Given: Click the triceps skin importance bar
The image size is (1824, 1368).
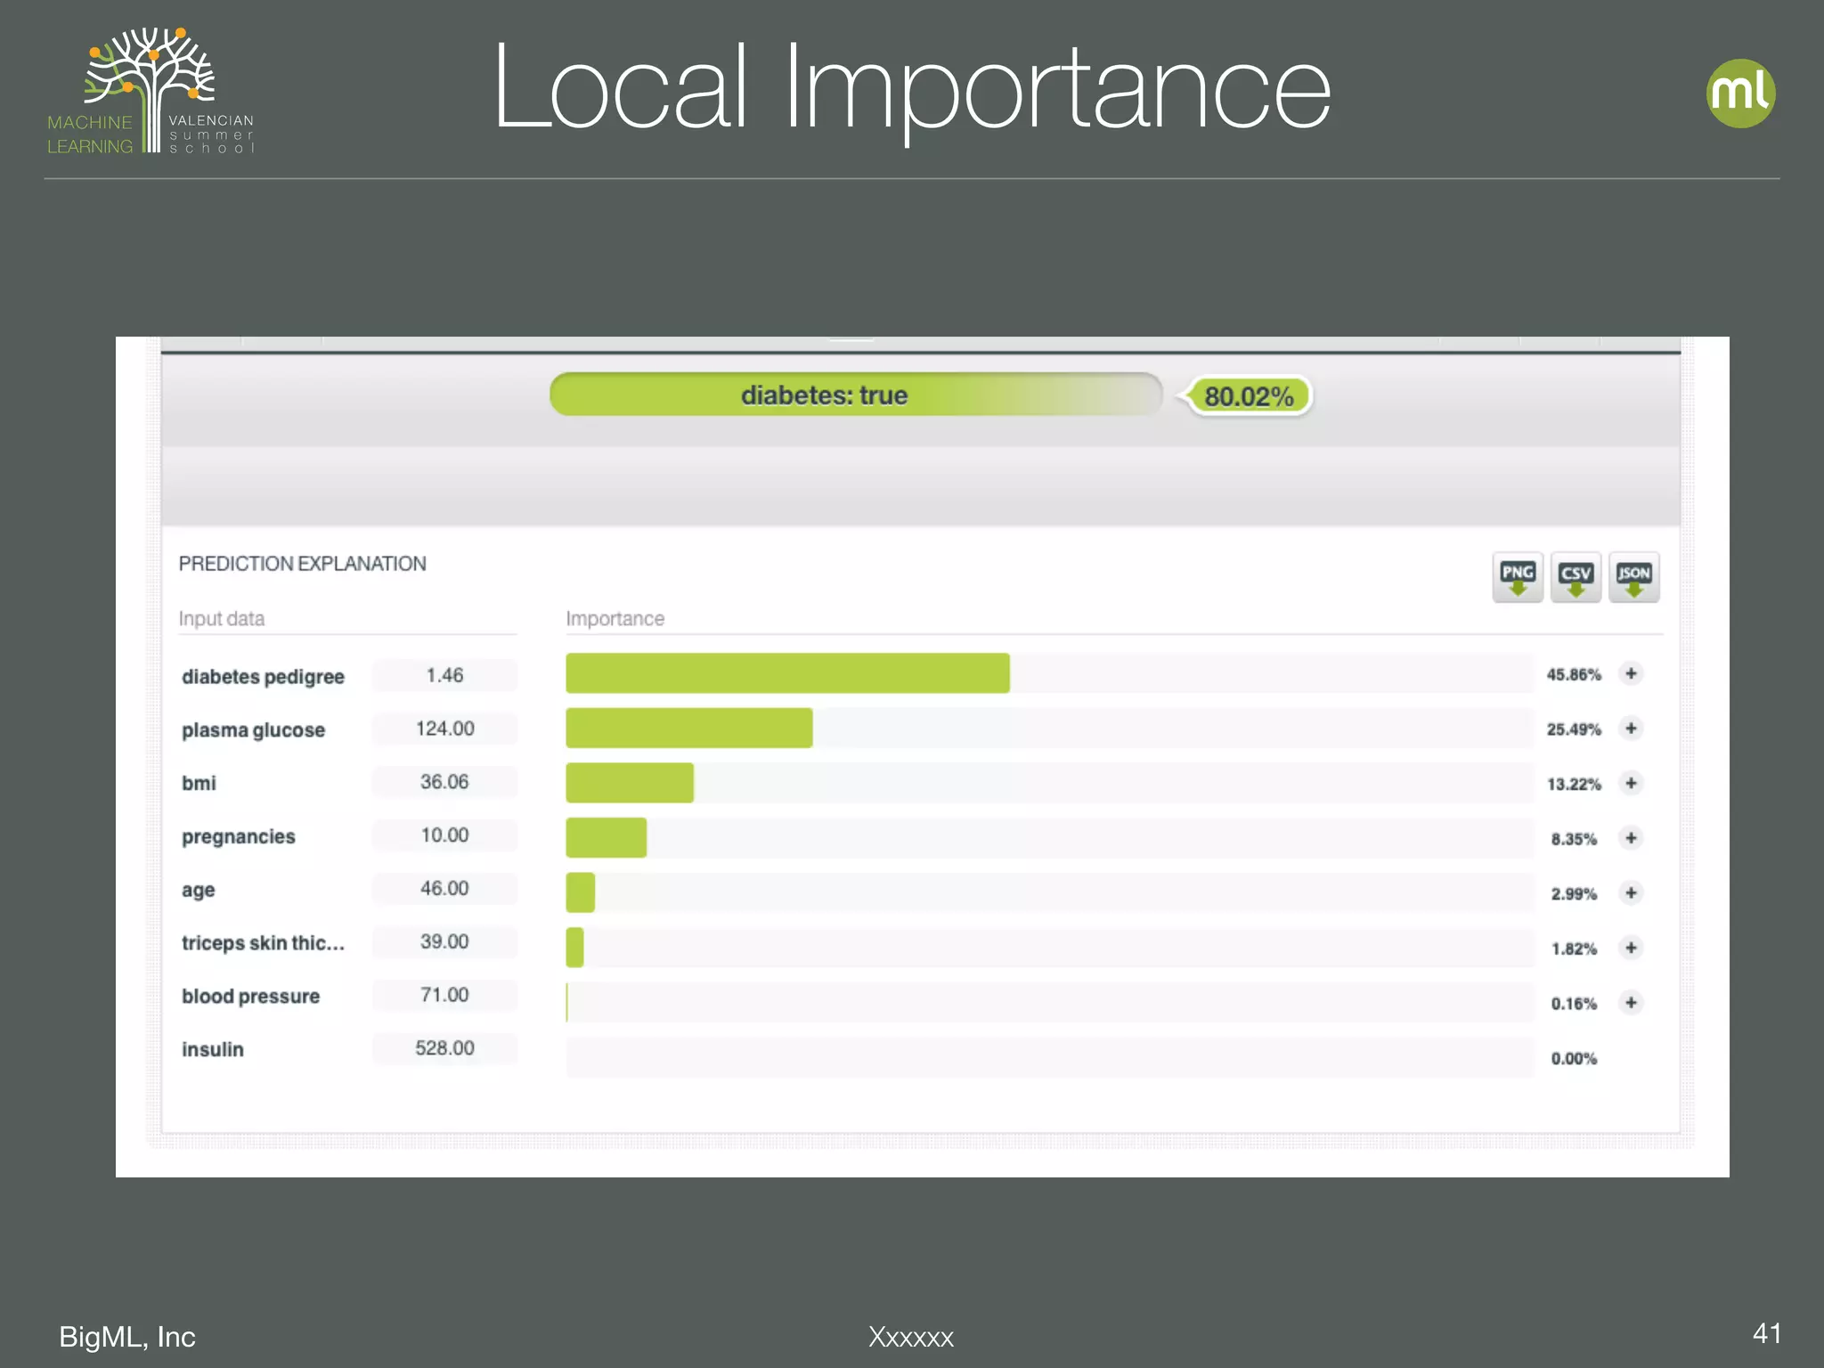Looking at the screenshot, I should (x=574, y=948).
